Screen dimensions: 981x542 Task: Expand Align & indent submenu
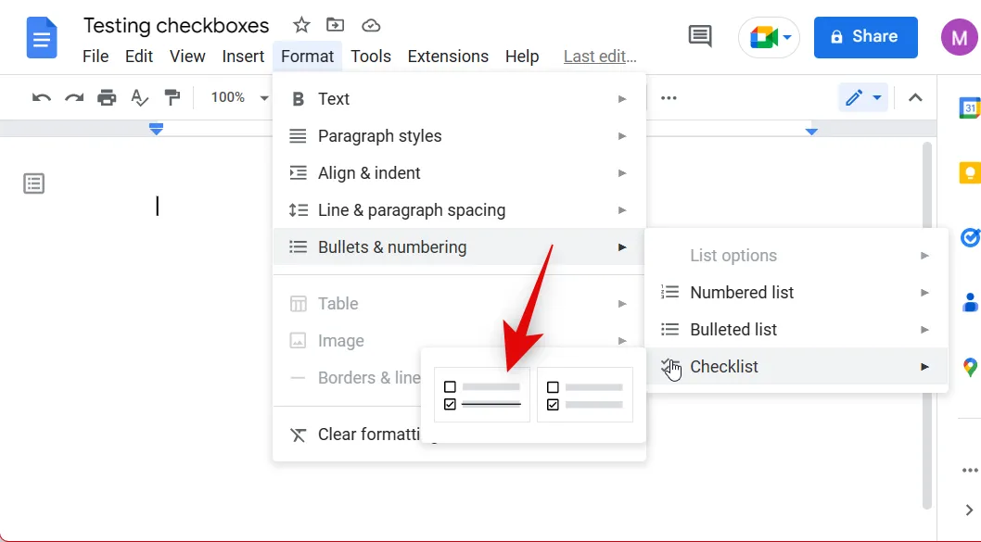click(459, 172)
